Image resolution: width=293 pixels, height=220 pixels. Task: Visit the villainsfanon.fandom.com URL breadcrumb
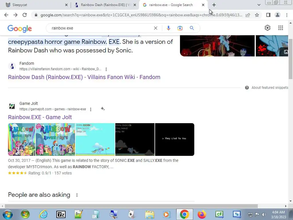(60, 69)
